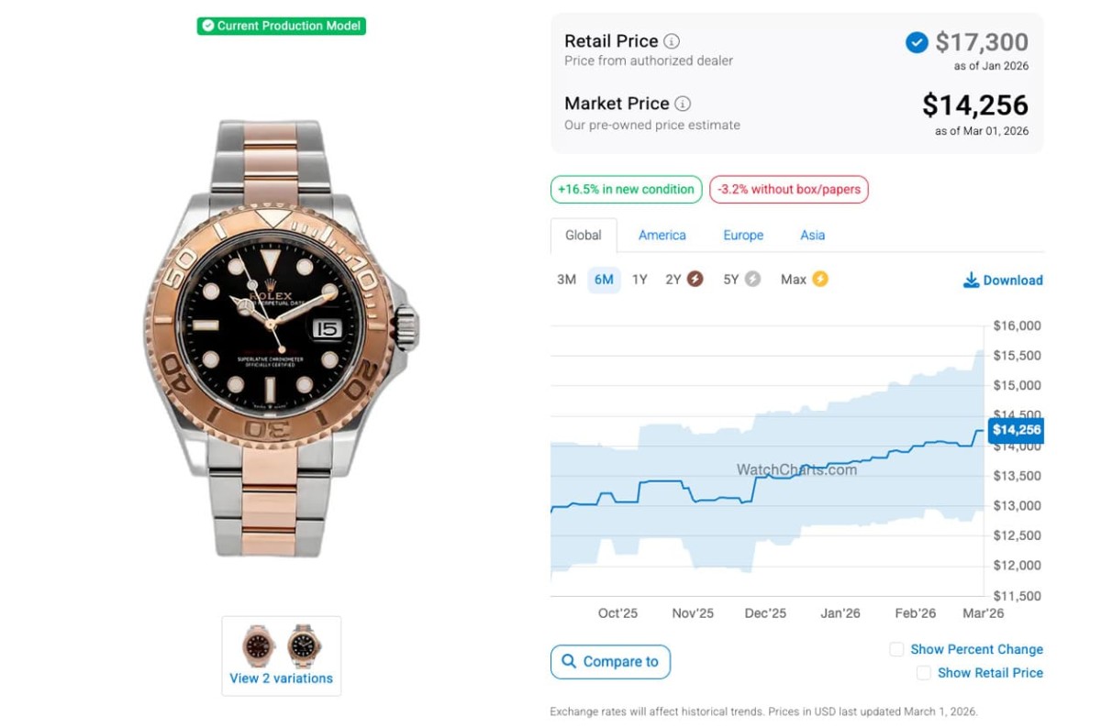Open the Europe price tab
The width and height of the screenshot is (1101, 728).
point(742,235)
